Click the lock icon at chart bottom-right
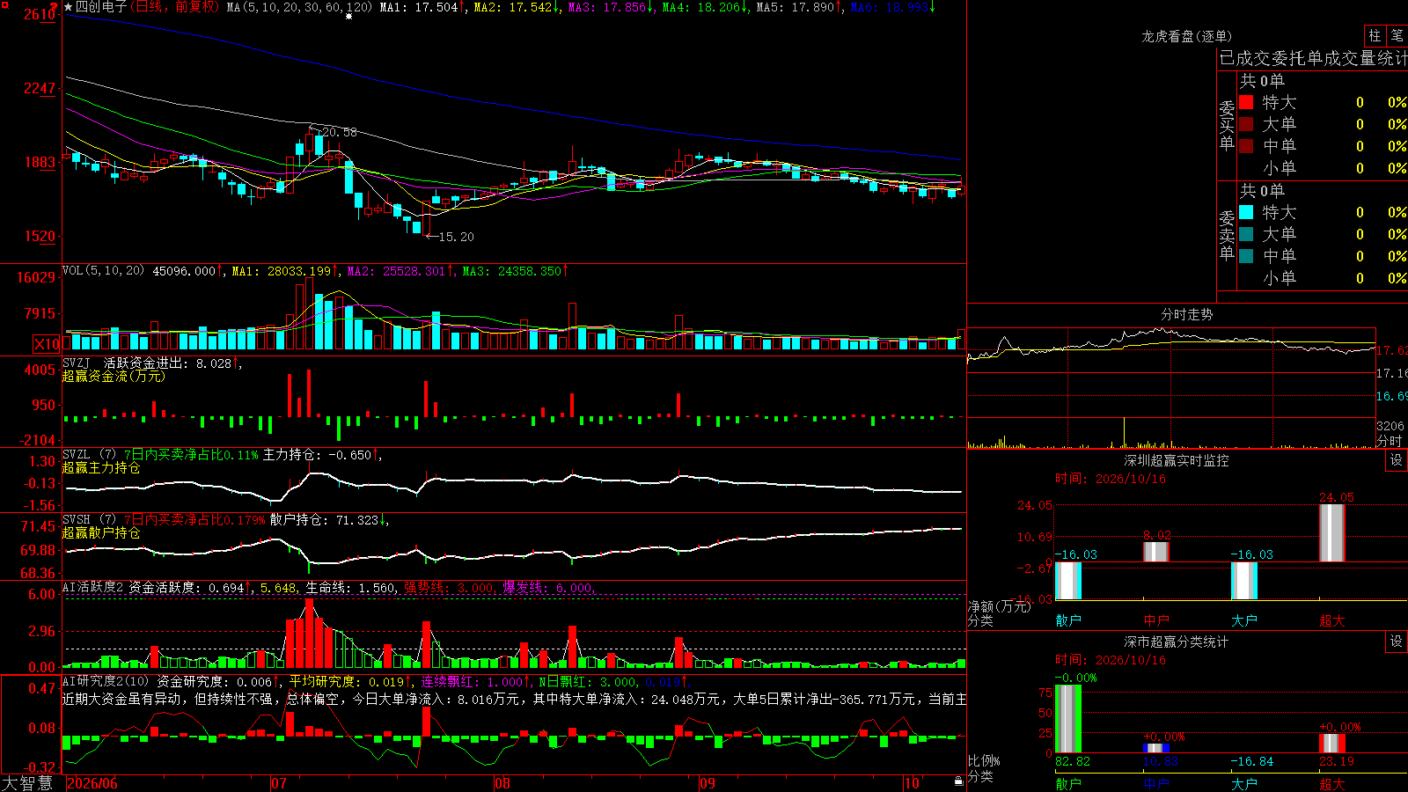The width and height of the screenshot is (1408, 792). pos(959,781)
